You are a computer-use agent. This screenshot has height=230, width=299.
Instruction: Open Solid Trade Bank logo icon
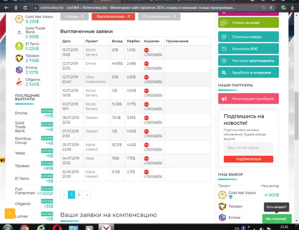point(19,33)
